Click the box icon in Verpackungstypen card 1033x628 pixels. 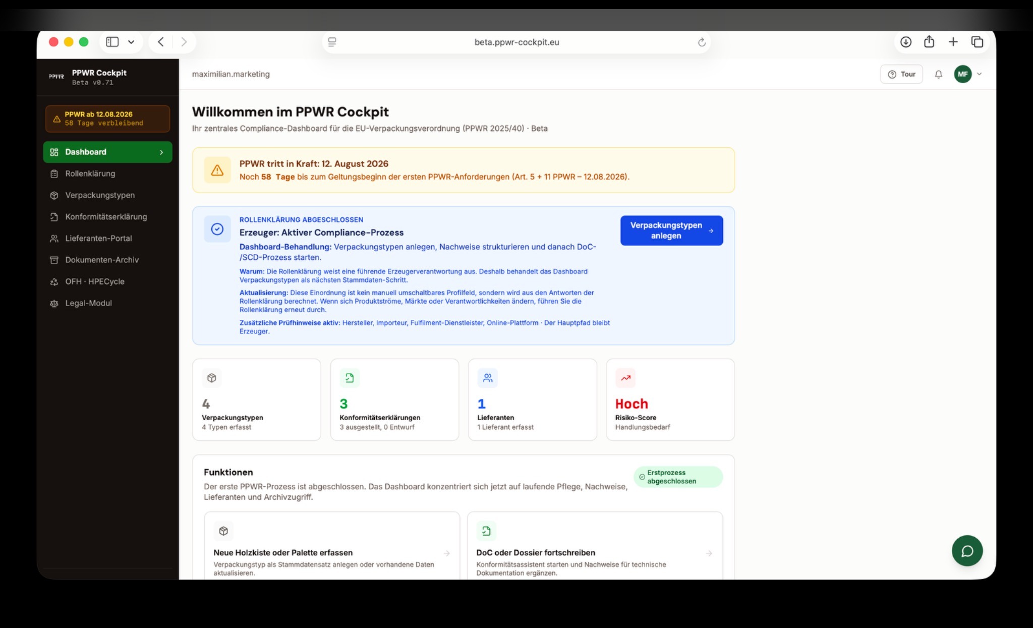[x=212, y=378]
